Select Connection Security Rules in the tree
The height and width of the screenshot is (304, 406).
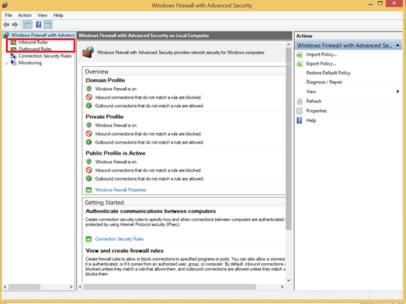44,56
